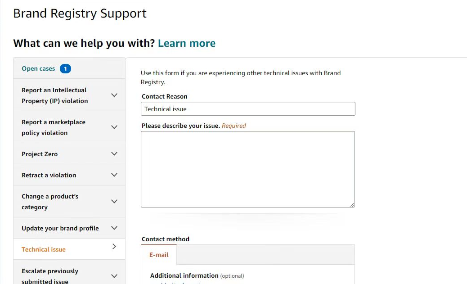
Task: Click the text area resize handle
Action: coord(352,205)
